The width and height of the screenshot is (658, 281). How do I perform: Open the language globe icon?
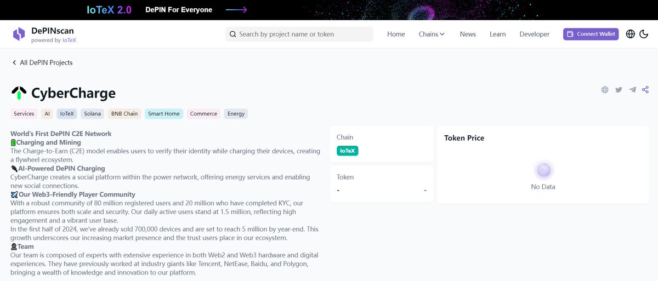pos(631,34)
